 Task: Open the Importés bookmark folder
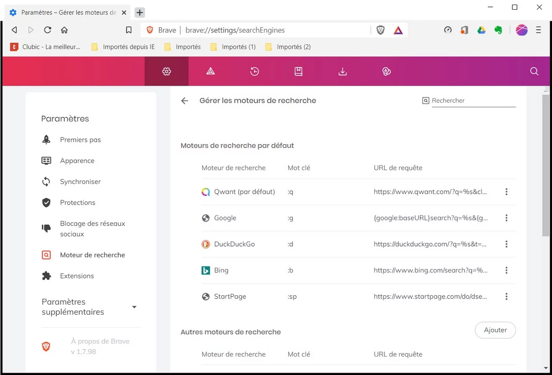pyautogui.click(x=183, y=46)
